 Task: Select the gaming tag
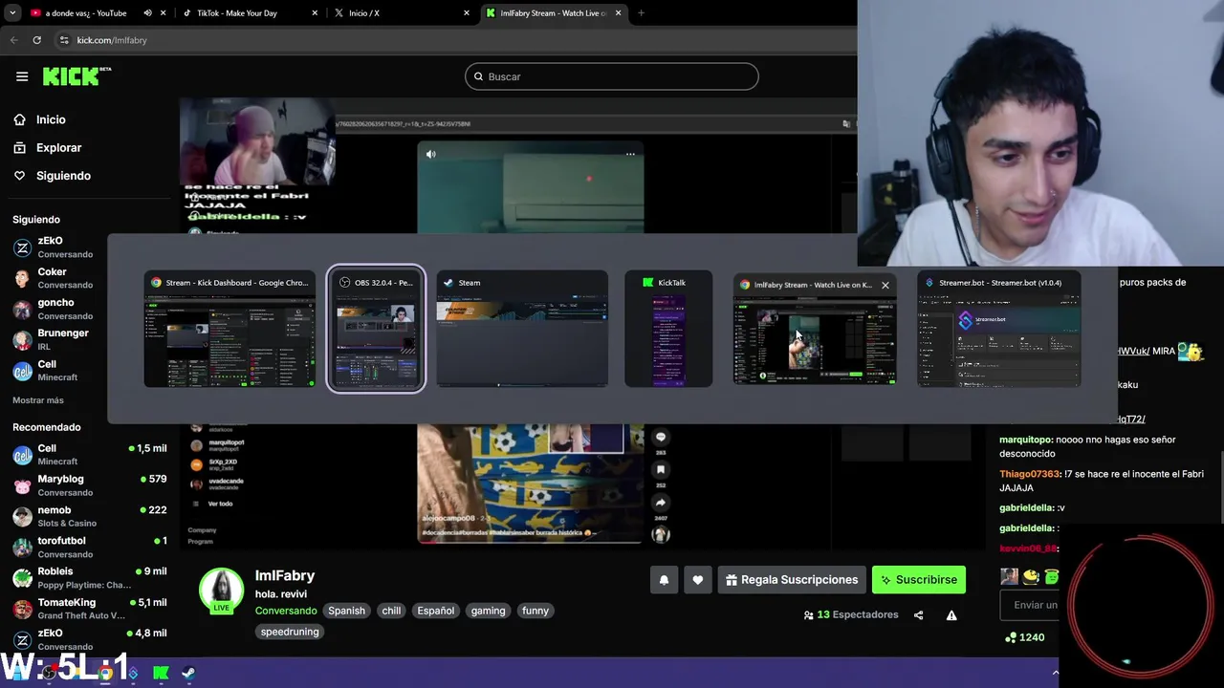click(488, 611)
